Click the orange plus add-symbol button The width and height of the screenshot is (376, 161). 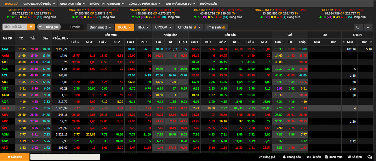(x=31, y=27)
